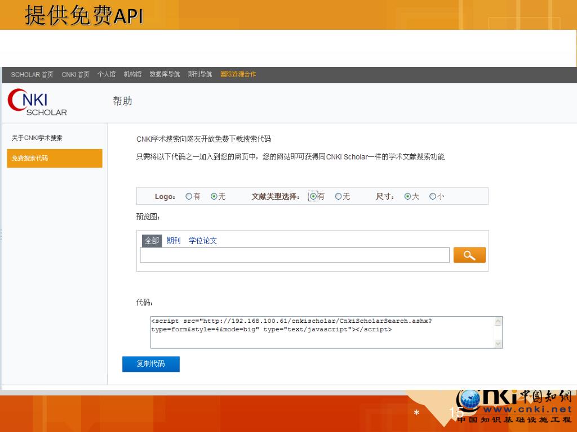The width and height of the screenshot is (577, 432).
Task: Click code box scrollbar down arrow
Action: [x=498, y=344]
